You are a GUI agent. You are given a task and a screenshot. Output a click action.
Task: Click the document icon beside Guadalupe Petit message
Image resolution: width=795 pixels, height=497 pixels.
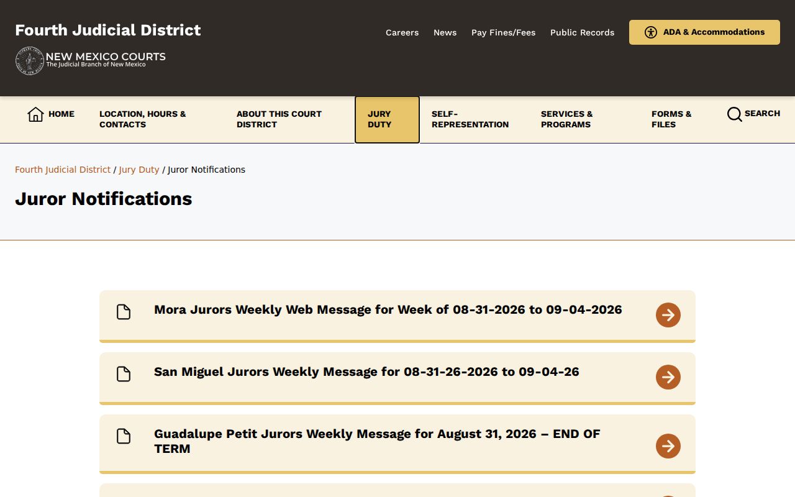pos(124,436)
